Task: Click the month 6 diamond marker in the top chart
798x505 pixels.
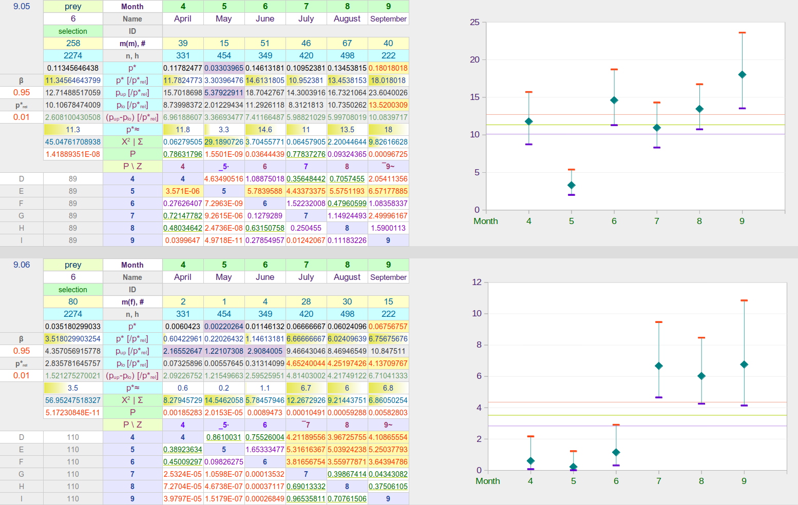Action: click(x=614, y=100)
